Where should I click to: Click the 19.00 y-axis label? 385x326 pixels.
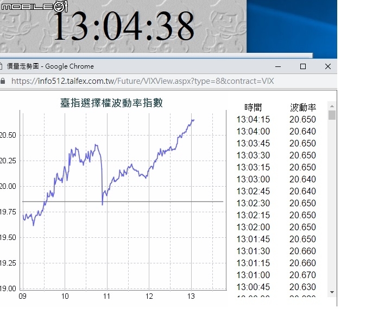pos(8,288)
